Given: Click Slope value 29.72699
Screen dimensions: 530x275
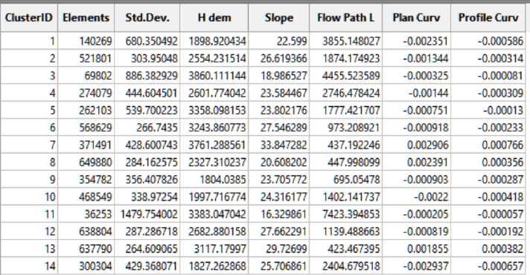Looking at the screenshot, I should (x=279, y=249).
